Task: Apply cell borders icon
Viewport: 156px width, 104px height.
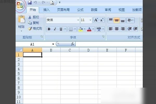Action: pyautogui.click(x=71, y=29)
